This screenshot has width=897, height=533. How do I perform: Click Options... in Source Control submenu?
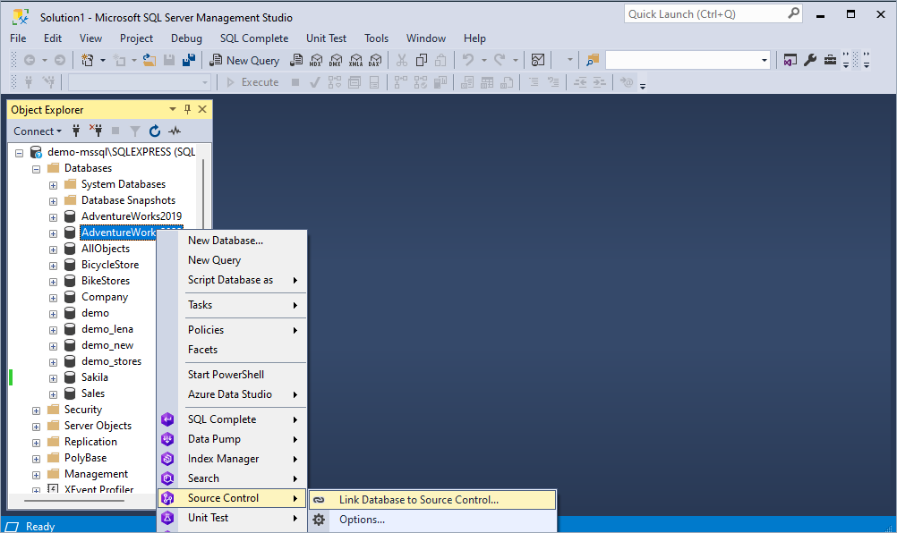pyautogui.click(x=432, y=520)
